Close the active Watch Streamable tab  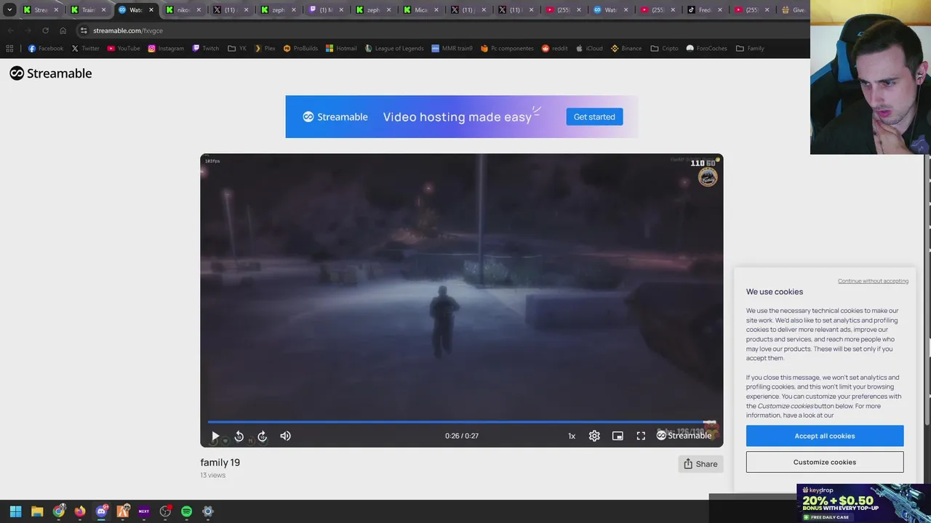point(151,9)
